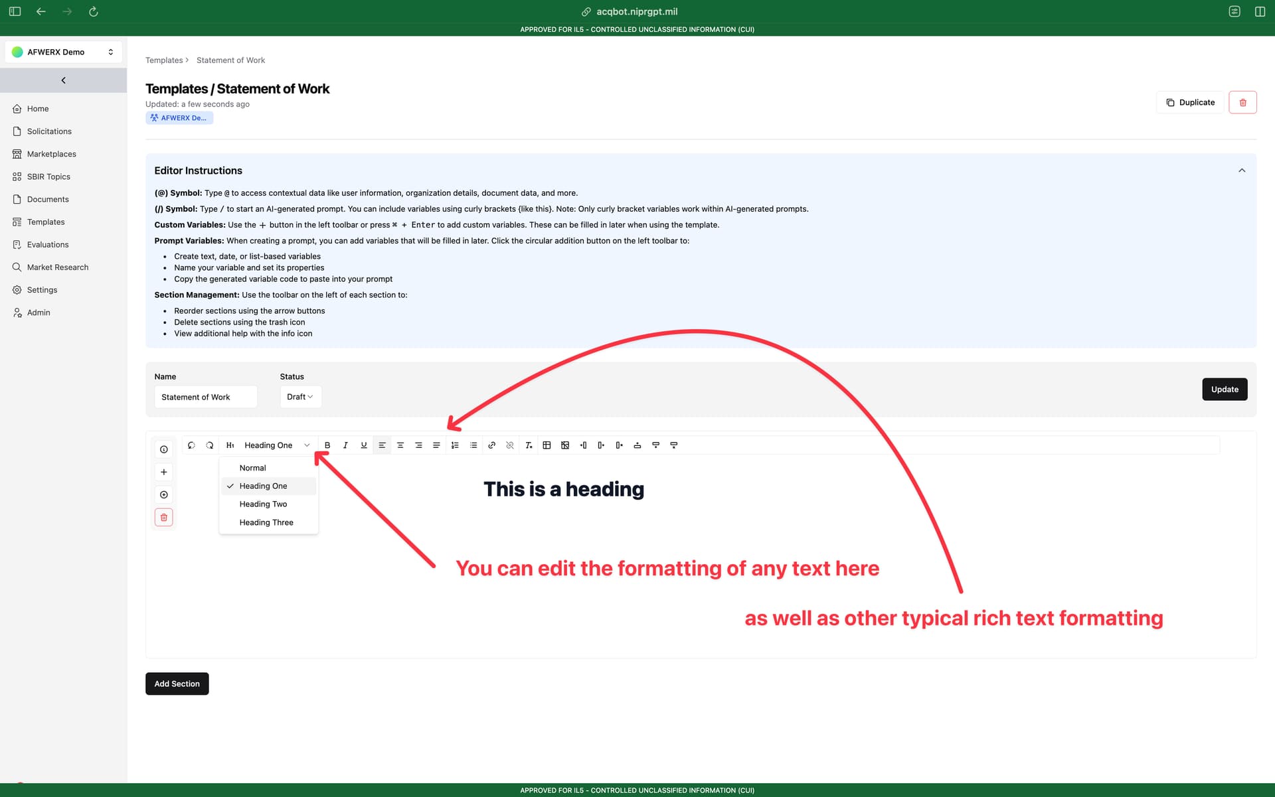The height and width of the screenshot is (797, 1275).
Task: Click the Market Research magnifier icon
Action: click(17, 267)
